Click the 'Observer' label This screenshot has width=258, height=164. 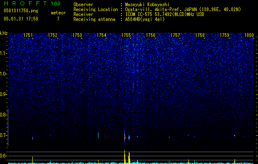pyautogui.click(x=83, y=5)
